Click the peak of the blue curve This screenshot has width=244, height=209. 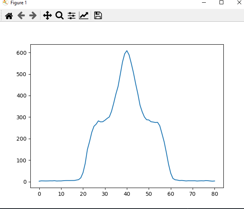click(x=126, y=51)
